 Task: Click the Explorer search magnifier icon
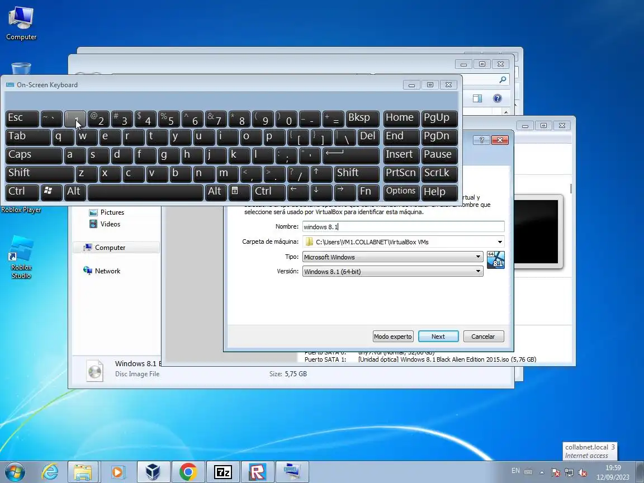(x=503, y=79)
